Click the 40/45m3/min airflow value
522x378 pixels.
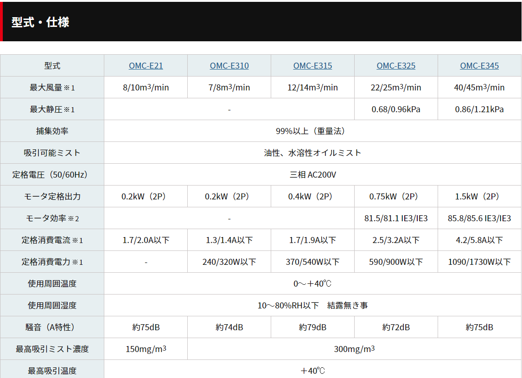479,88
